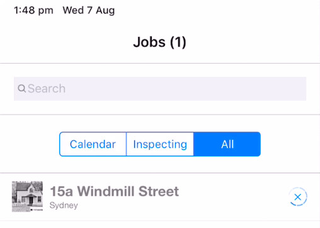This screenshot has width=320, height=228.
Task: Tap the magnifying glass search icon
Action: coord(22,89)
